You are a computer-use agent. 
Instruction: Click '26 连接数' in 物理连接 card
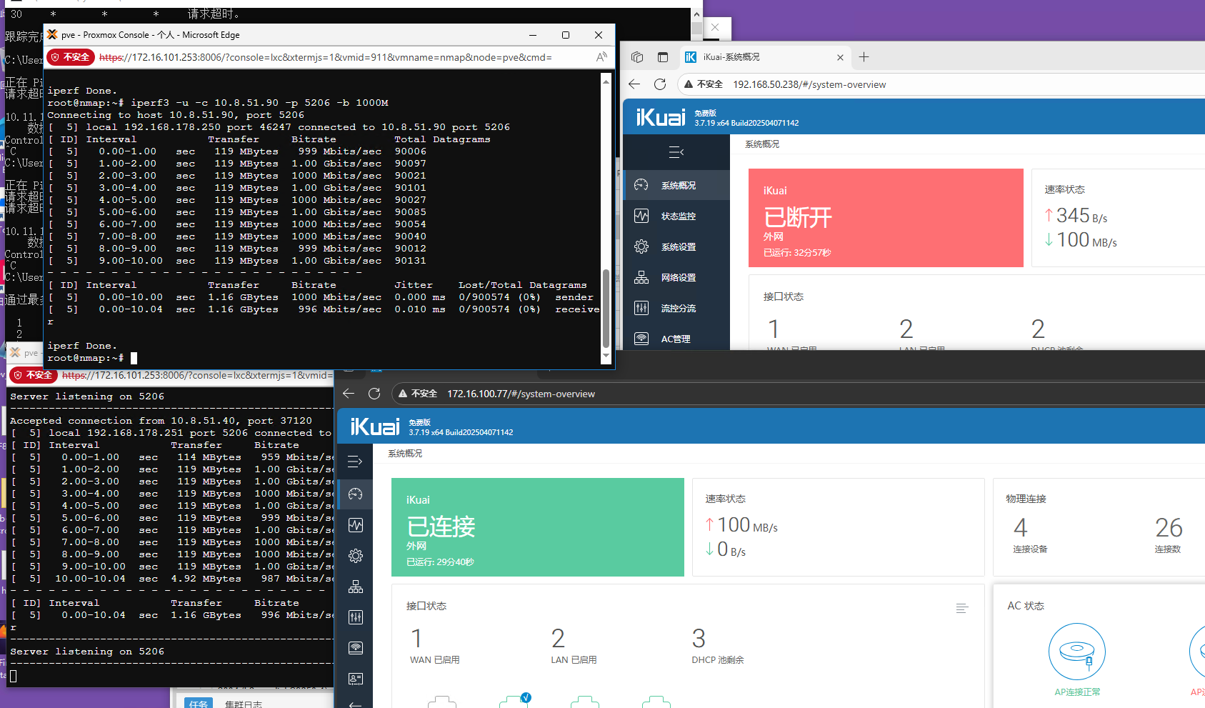click(1169, 534)
